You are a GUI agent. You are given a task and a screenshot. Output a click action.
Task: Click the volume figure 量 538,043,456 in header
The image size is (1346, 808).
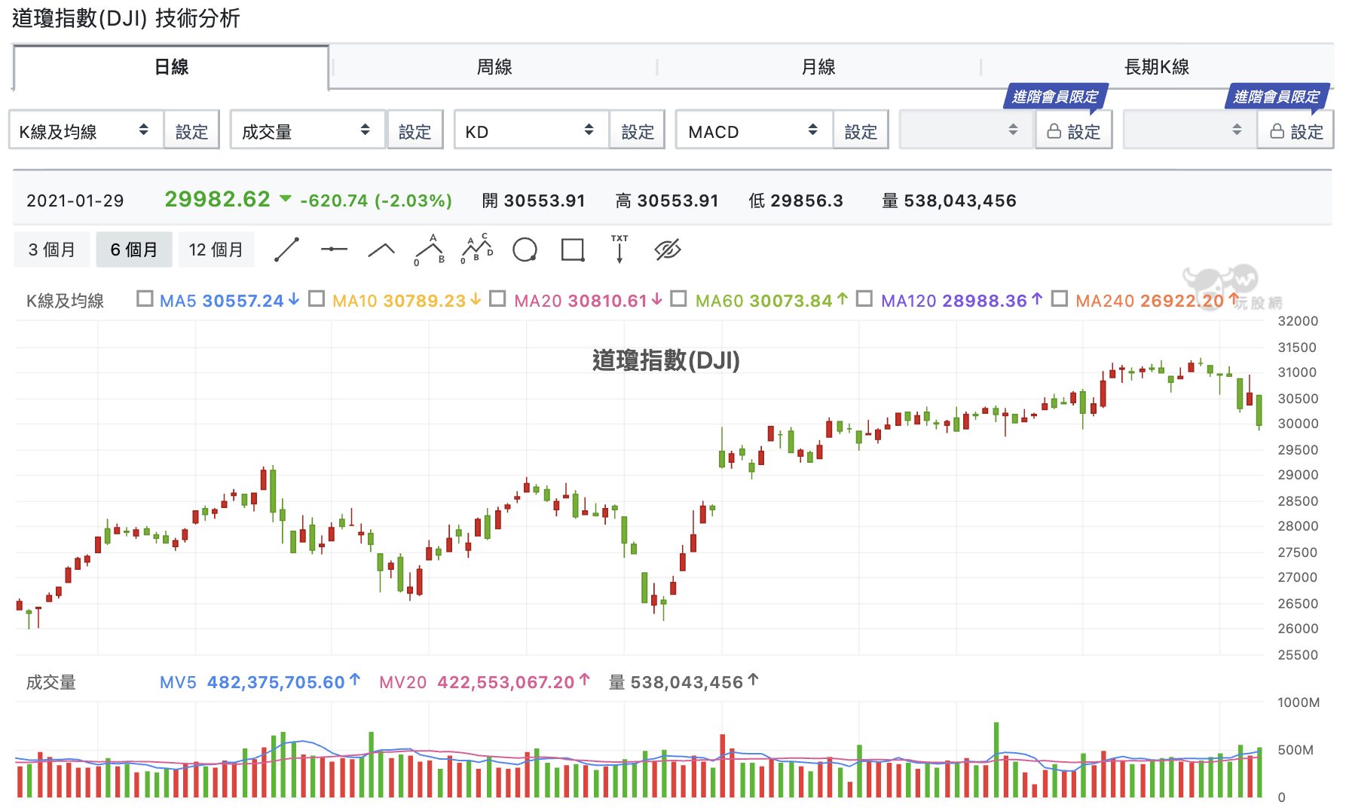(949, 200)
